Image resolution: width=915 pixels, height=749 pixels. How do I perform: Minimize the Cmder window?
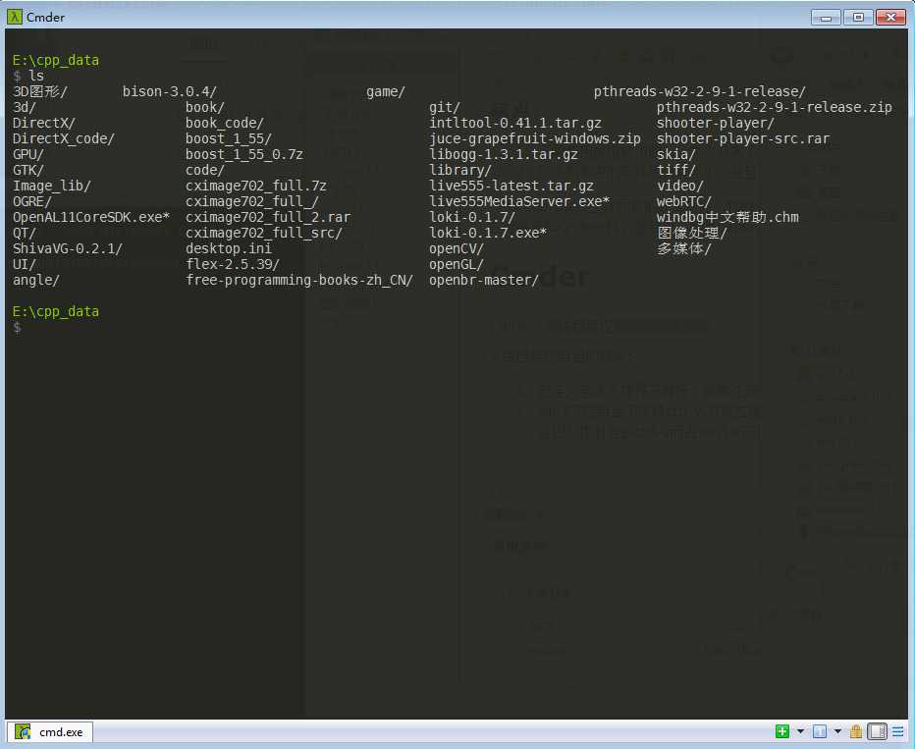point(826,17)
